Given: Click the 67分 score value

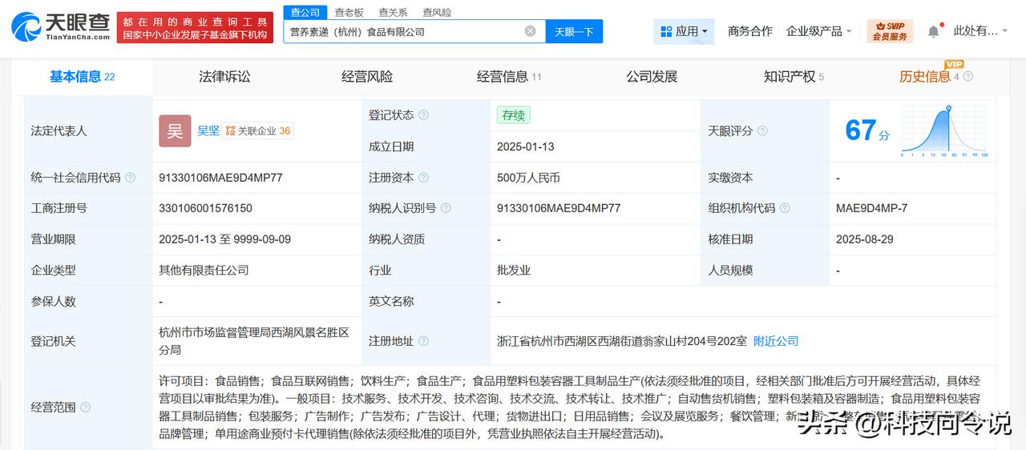Looking at the screenshot, I should pos(867,131).
